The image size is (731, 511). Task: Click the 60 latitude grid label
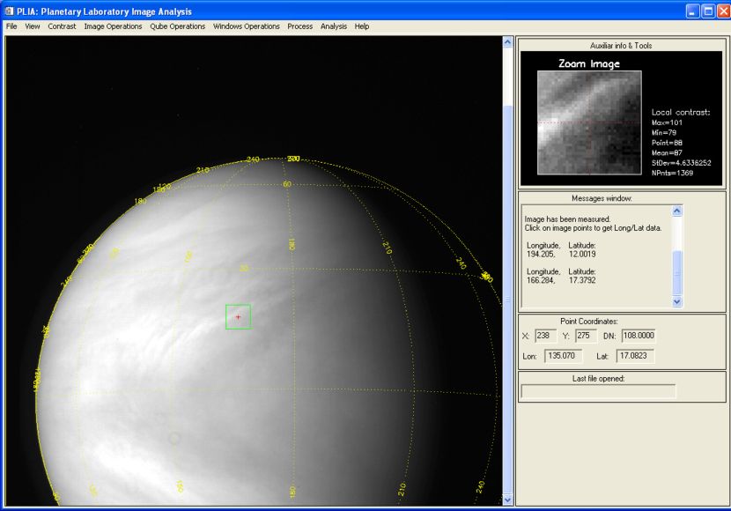(x=287, y=184)
